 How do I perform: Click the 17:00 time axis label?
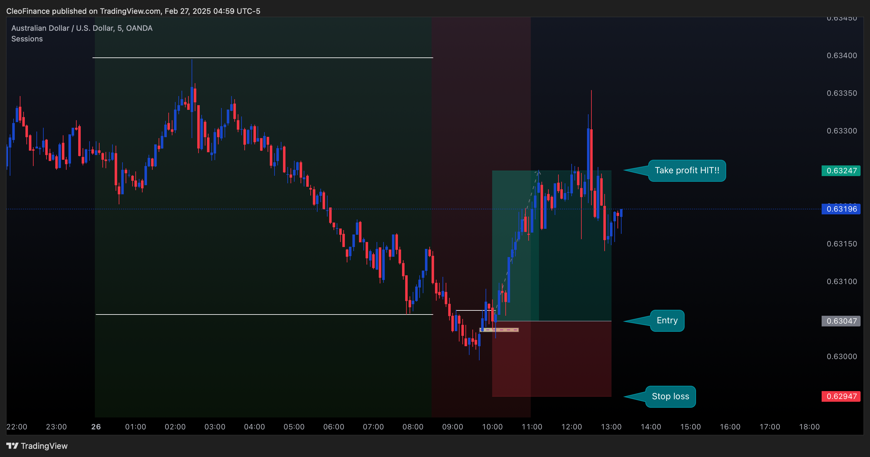coord(770,427)
